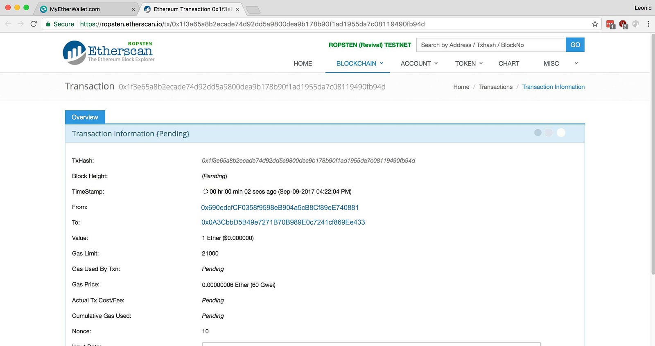Click the Nonce value 10
This screenshot has height=346, width=655.
point(205,331)
